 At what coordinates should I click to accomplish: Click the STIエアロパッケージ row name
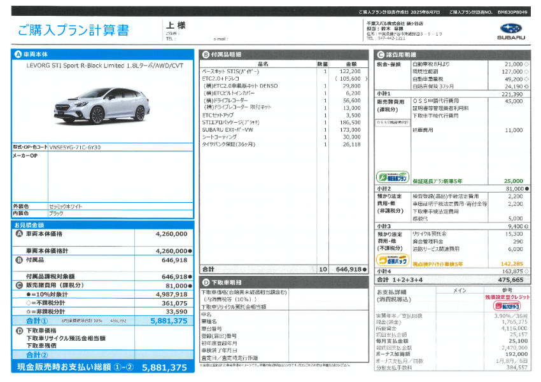pyautogui.click(x=230, y=123)
